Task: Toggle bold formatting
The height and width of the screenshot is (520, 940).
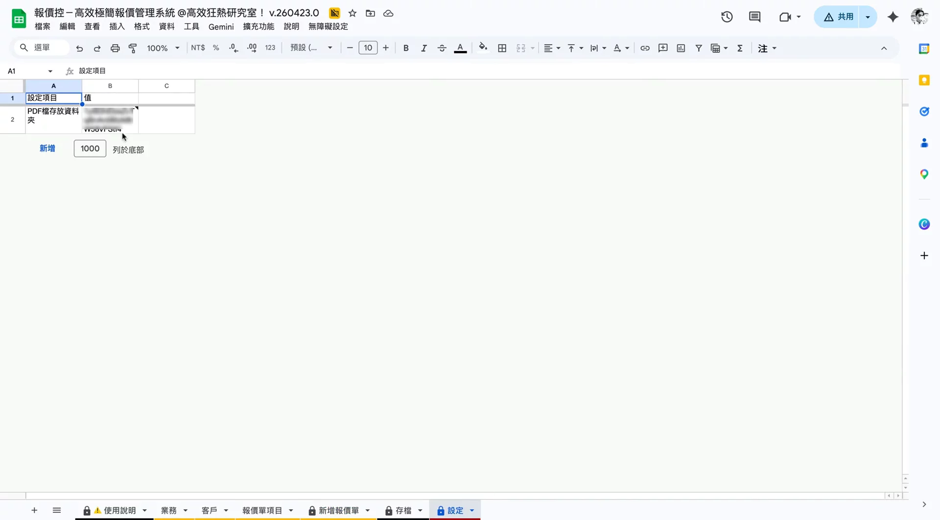Action: coord(406,48)
